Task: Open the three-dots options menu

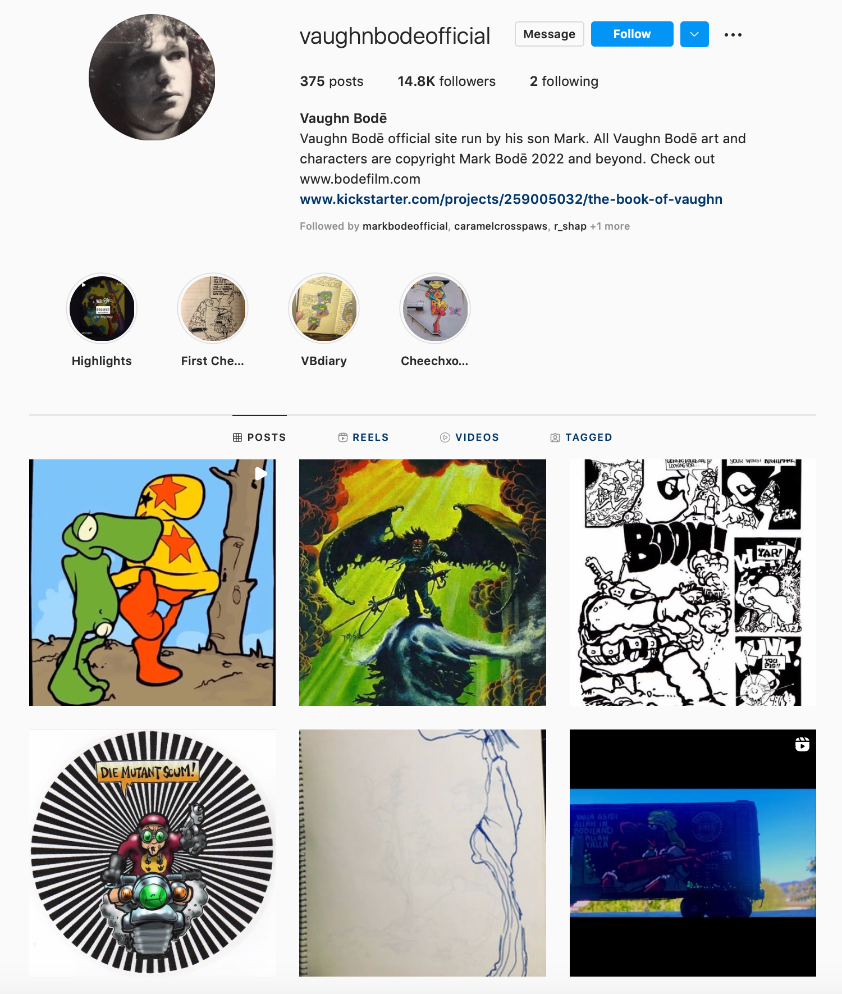Action: [x=733, y=35]
